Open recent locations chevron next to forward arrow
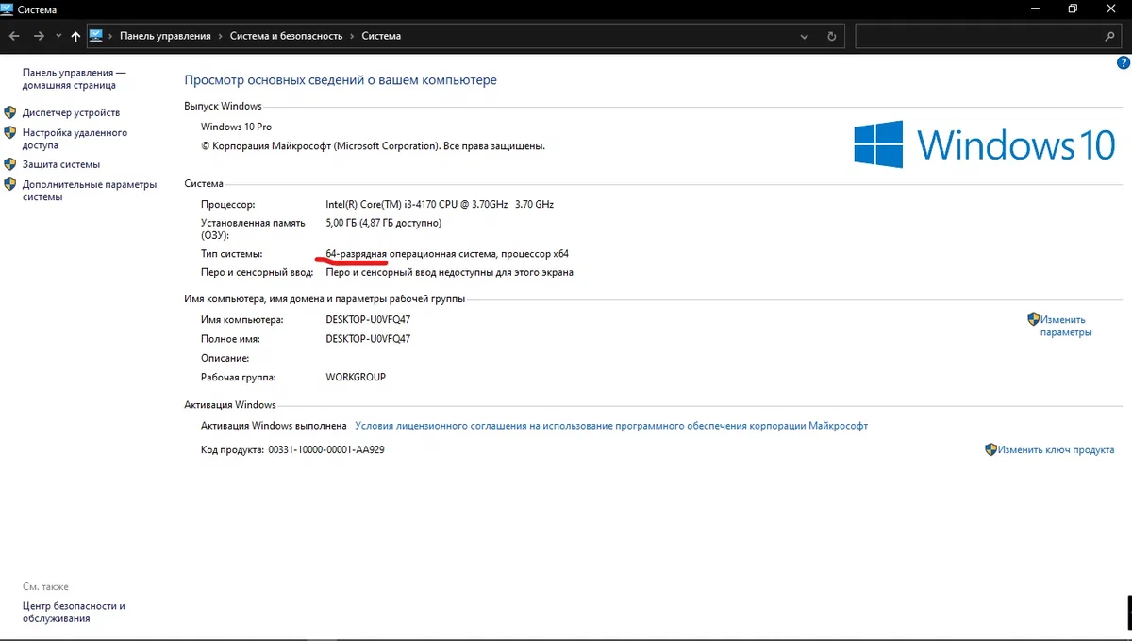The height and width of the screenshot is (641, 1132). 58,37
